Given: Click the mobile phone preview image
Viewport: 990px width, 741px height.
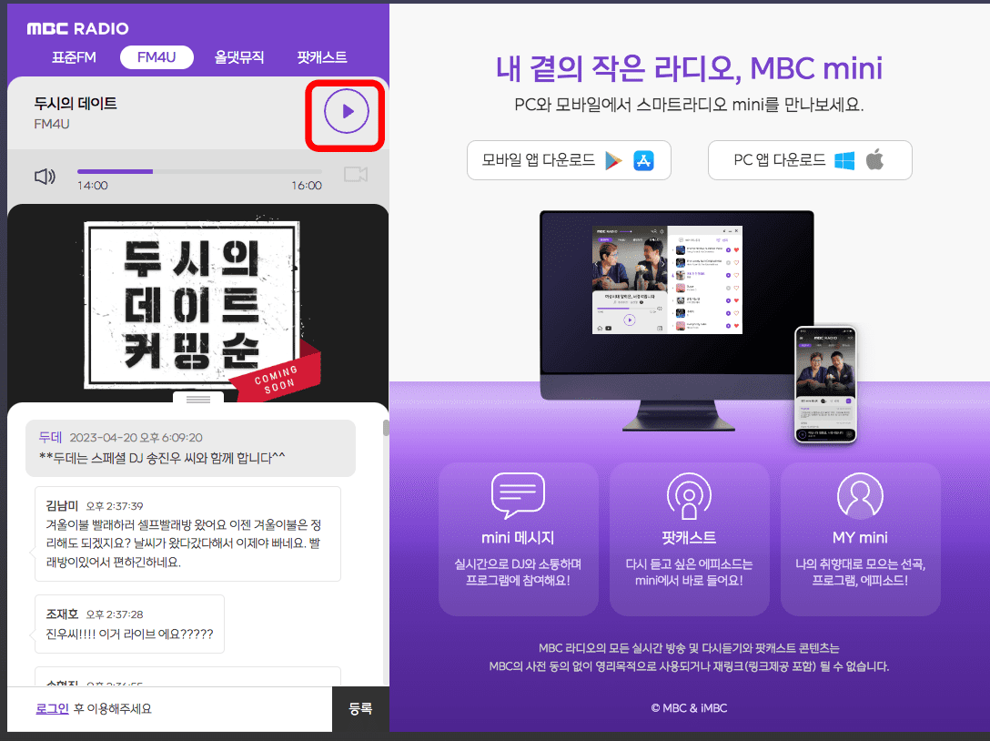Looking at the screenshot, I should click(x=825, y=385).
